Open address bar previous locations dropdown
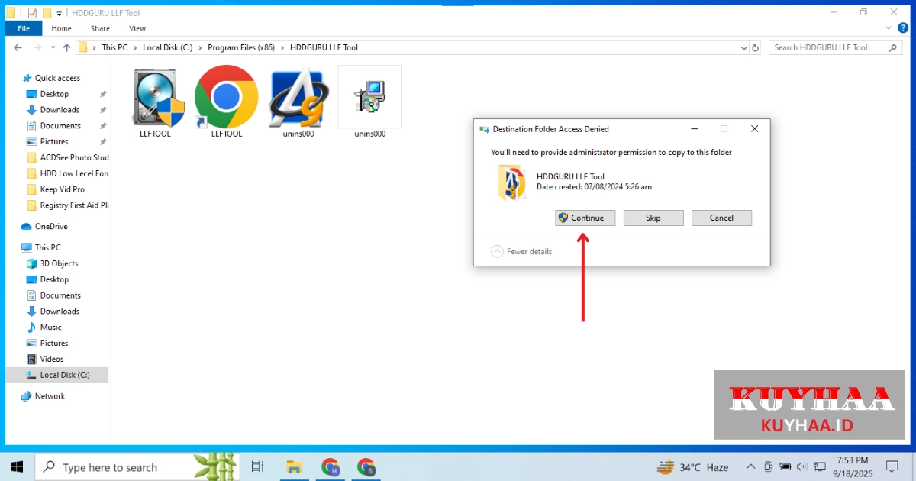The width and height of the screenshot is (916, 481). tap(744, 47)
